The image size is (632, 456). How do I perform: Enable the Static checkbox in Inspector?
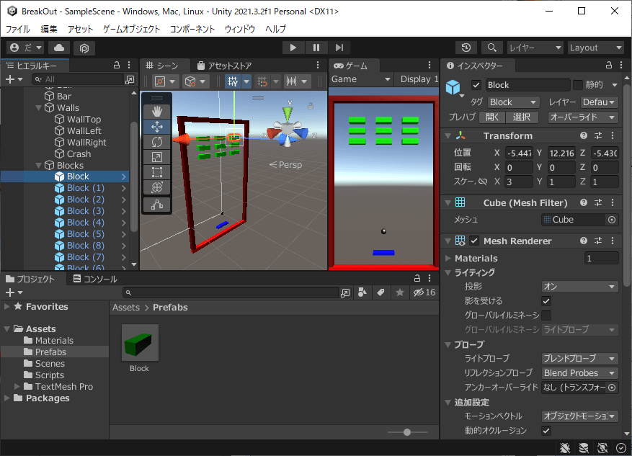coord(577,85)
